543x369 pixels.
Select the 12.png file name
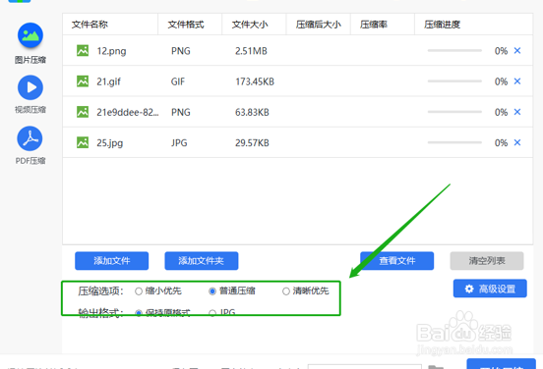click(x=111, y=51)
